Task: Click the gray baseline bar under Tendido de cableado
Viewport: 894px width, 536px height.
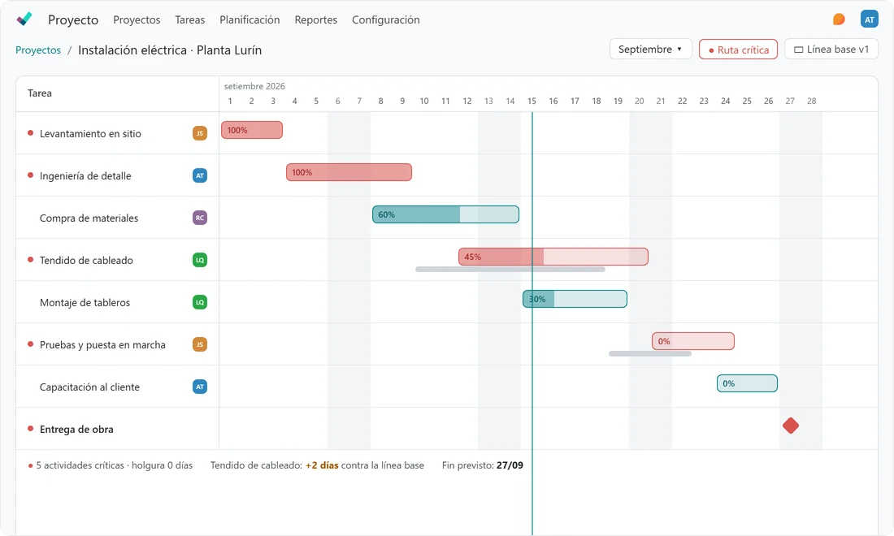Action: coord(510,269)
